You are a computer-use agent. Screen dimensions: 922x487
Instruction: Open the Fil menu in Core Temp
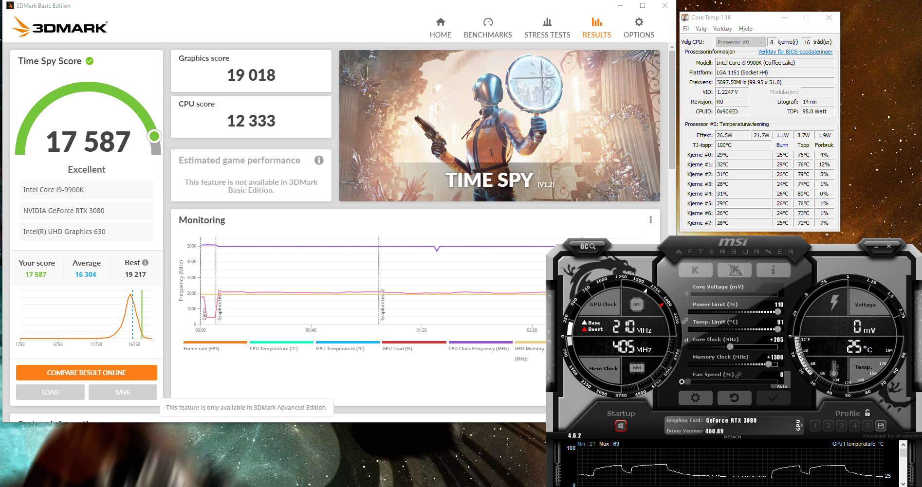point(686,29)
